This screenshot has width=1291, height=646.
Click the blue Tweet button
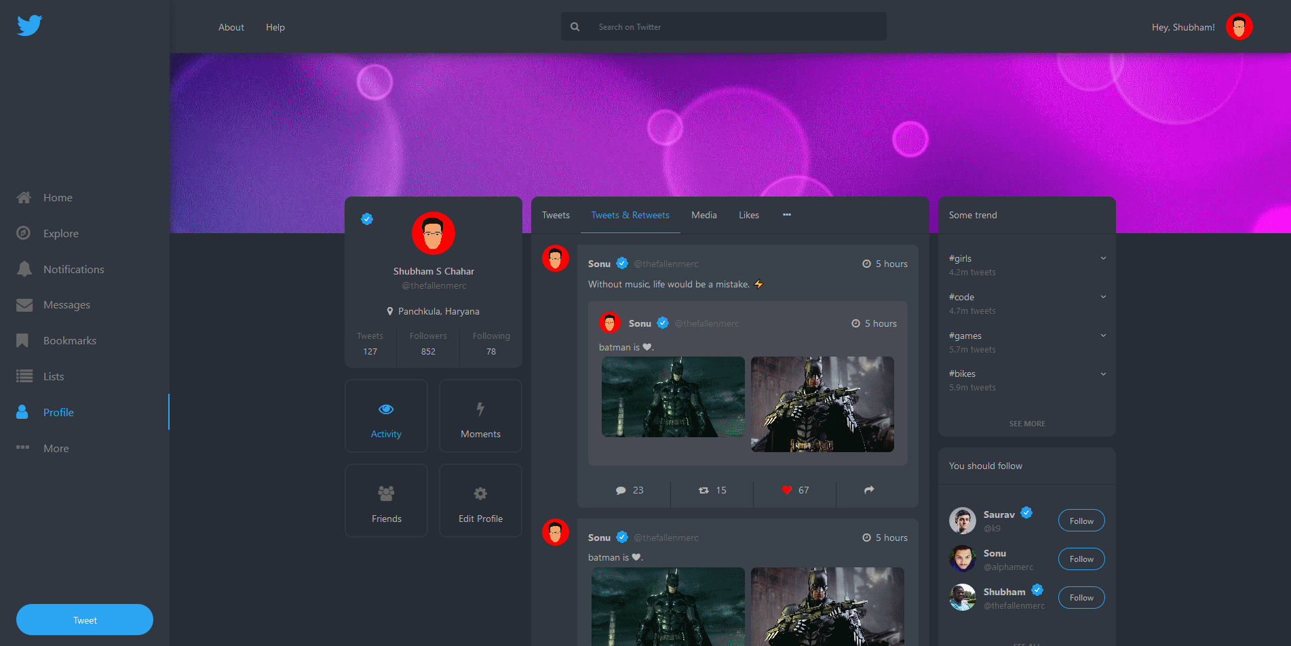(85, 620)
